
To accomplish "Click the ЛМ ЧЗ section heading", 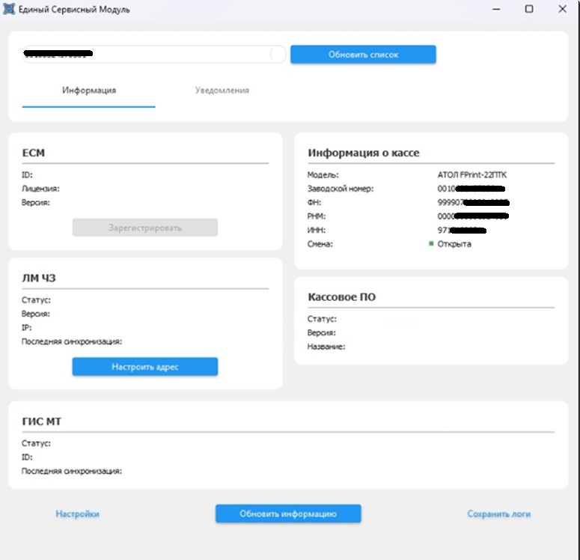I will 39,278.
